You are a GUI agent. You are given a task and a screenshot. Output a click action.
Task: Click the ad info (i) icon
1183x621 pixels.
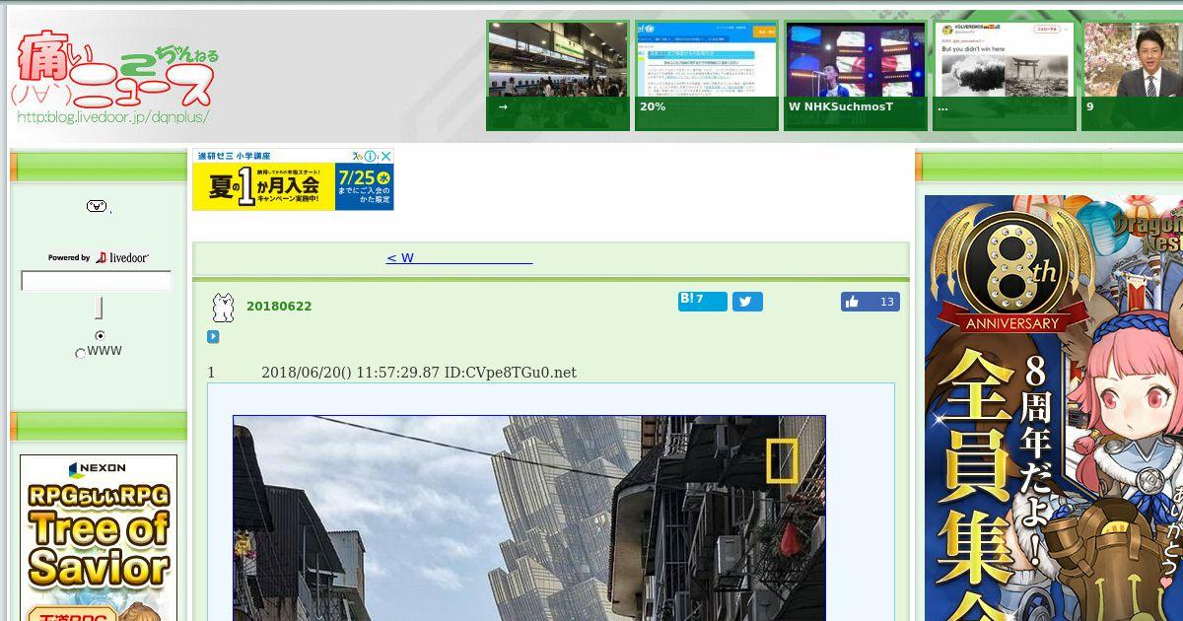(x=371, y=156)
